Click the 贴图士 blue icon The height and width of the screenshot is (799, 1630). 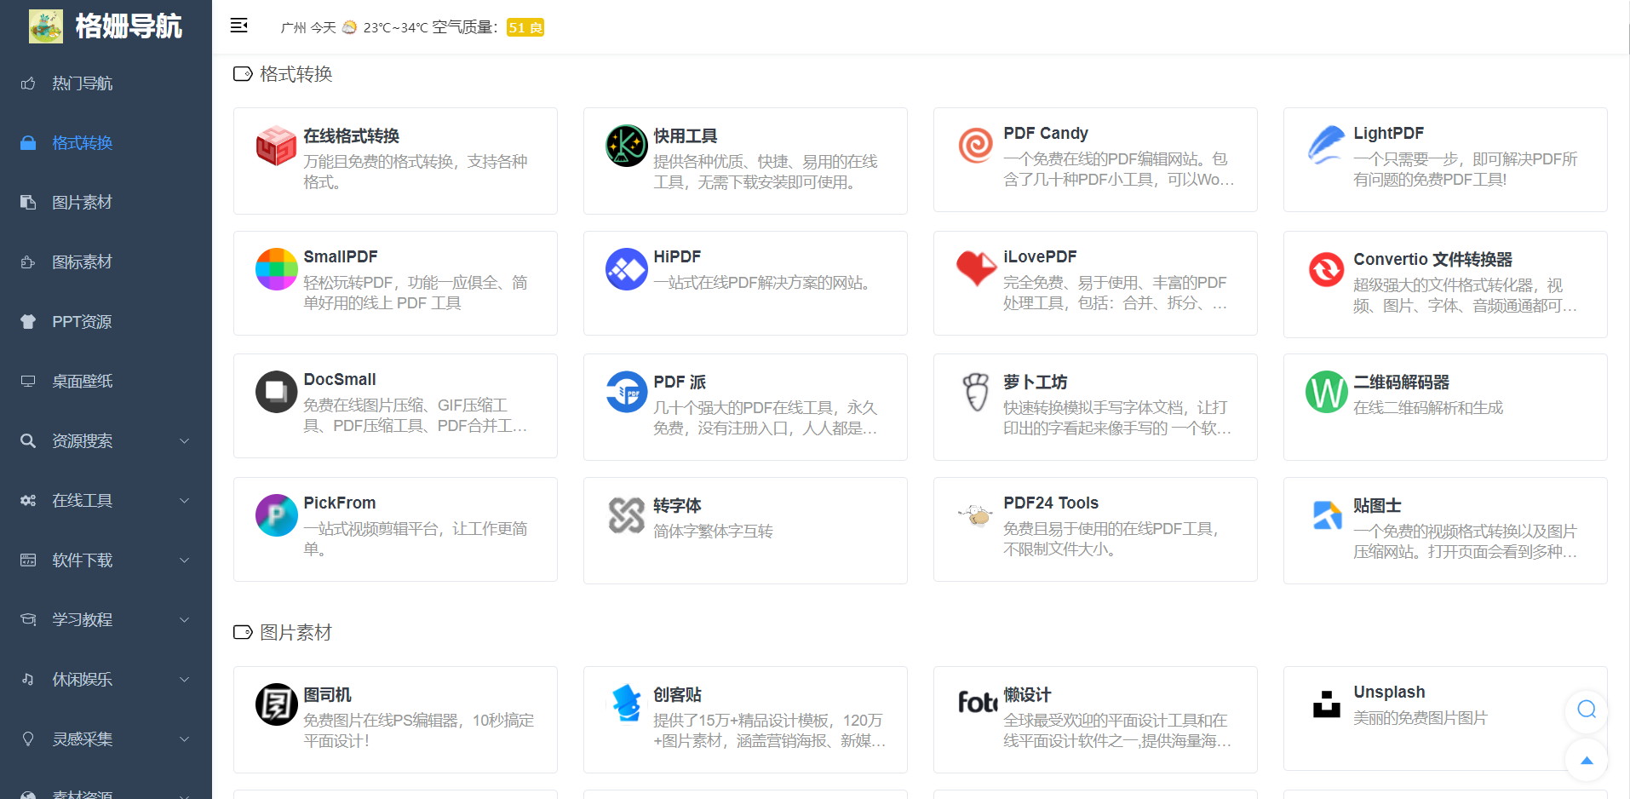(x=1326, y=515)
